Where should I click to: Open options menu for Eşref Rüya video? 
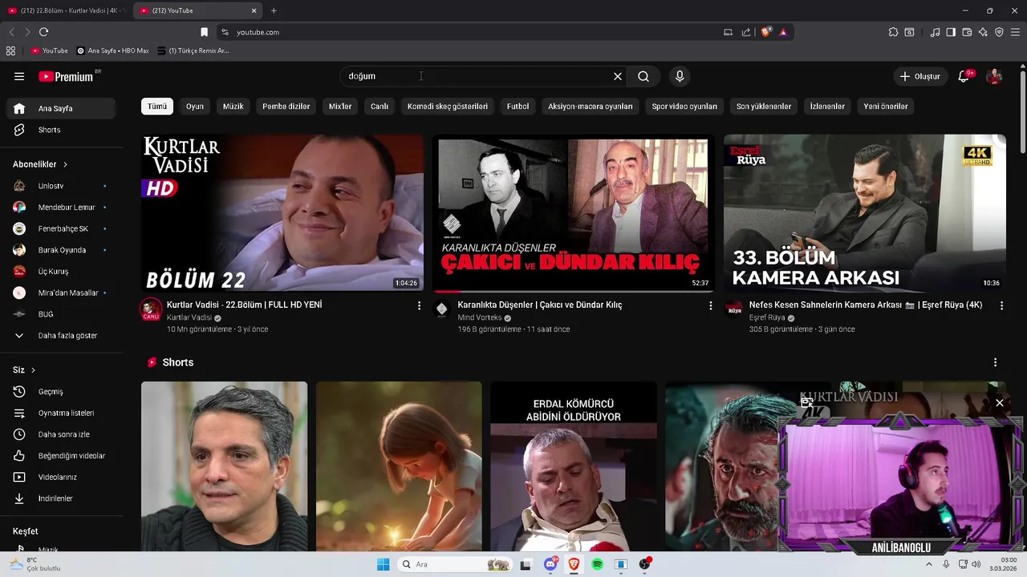pos(1001,305)
